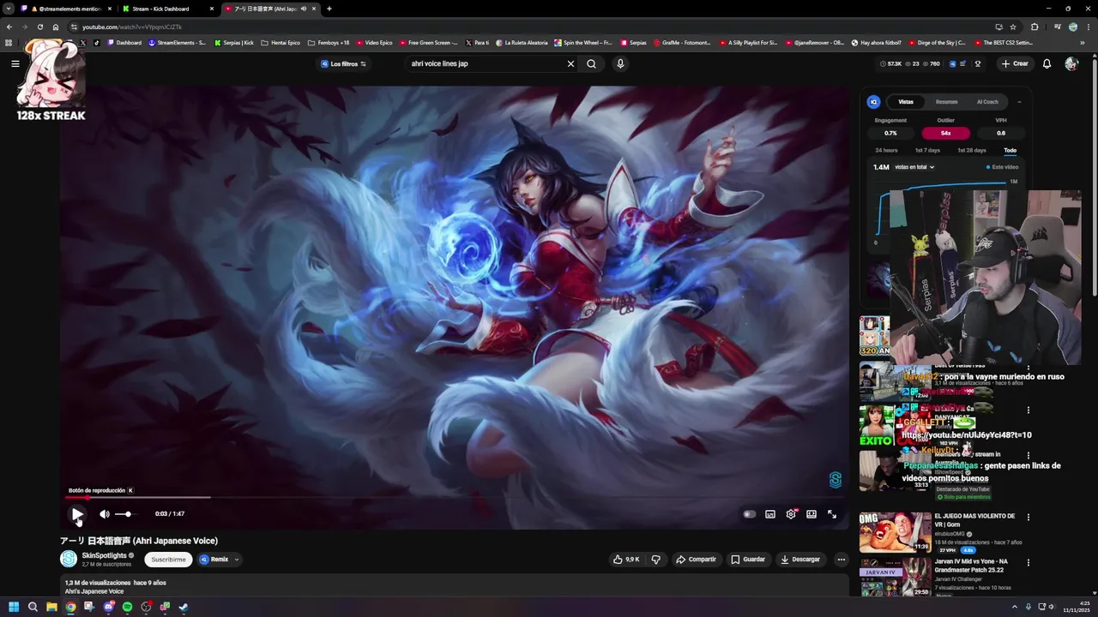Open options menu for 'EL JUEGO MAS VIOLENTO' video
Image resolution: width=1098 pixels, height=617 pixels.
[1029, 518]
